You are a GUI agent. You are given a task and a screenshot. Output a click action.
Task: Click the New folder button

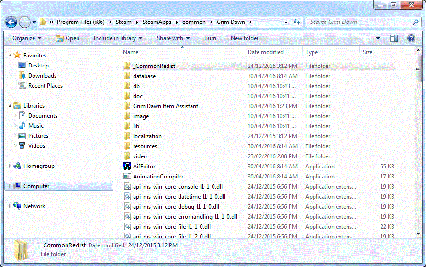click(x=244, y=38)
